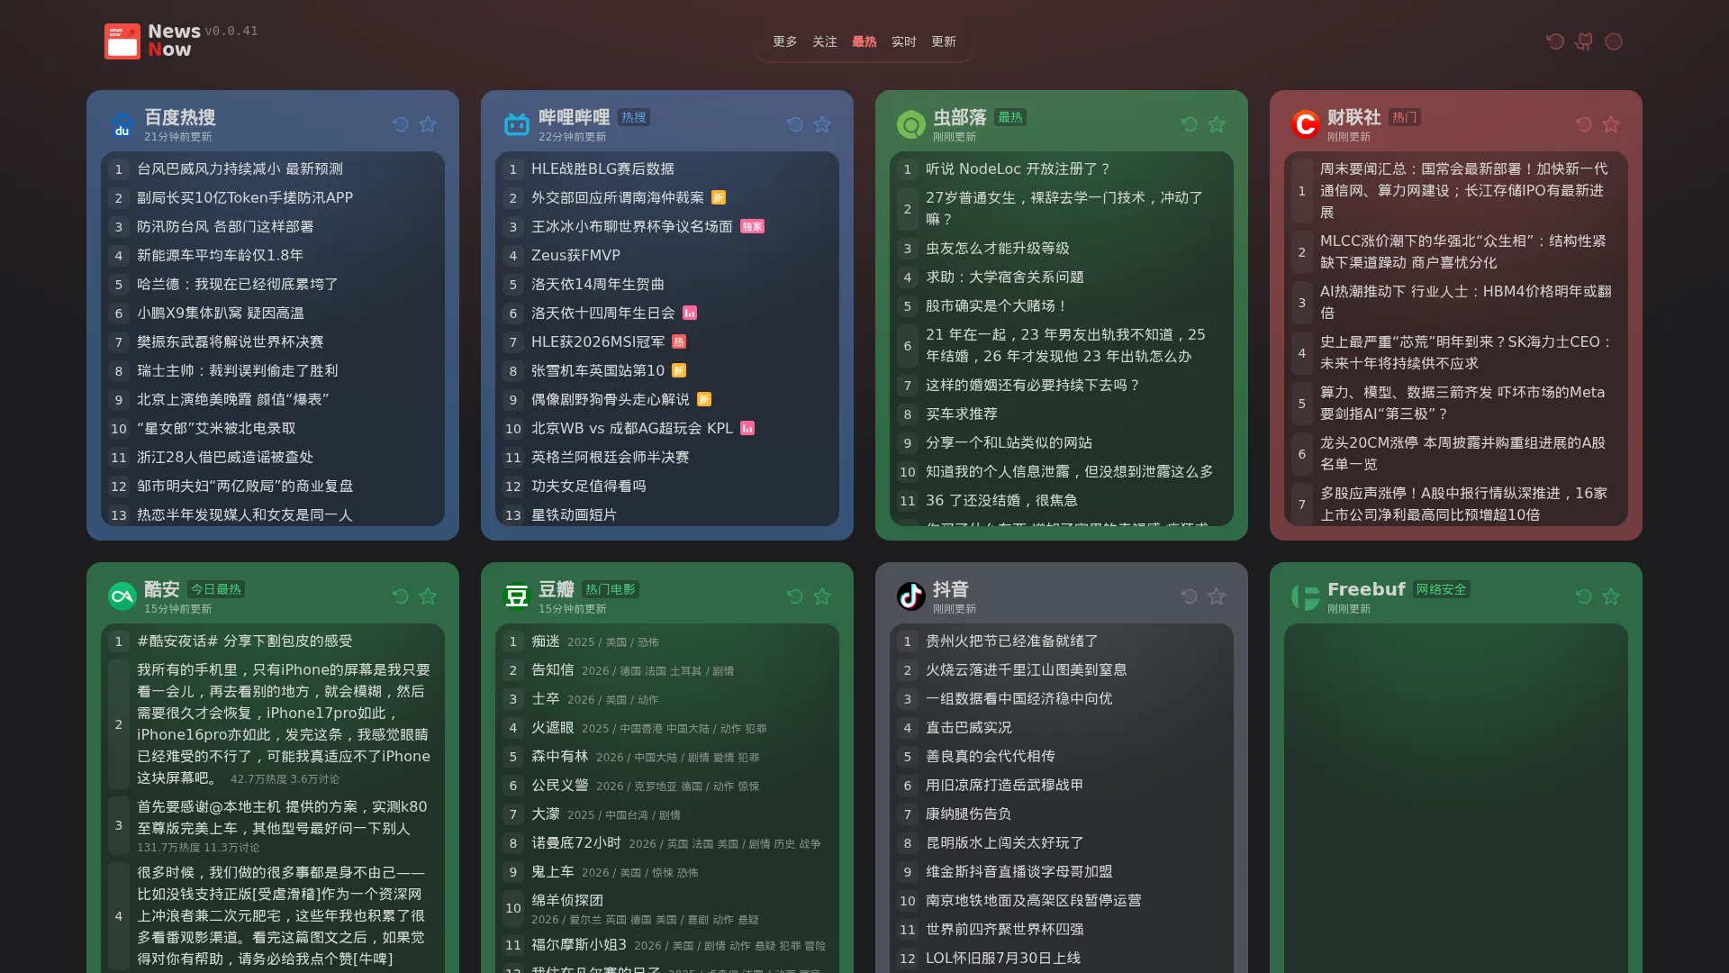The height and width of the screenshot is (973, 1729).
Task: Switch to the 更多 tab
Action: [785, 41]
